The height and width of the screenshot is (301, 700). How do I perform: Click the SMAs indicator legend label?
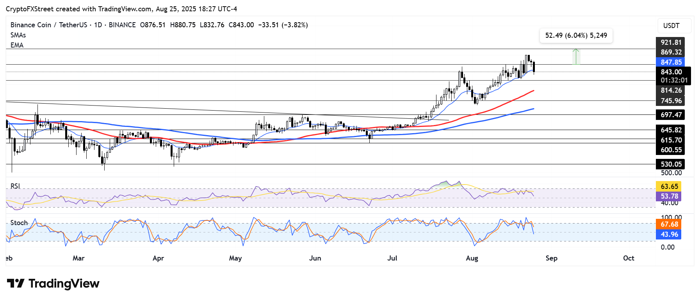pos(18,35)
